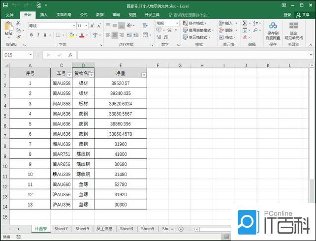Add a new sheet with plus icon
This screenshot has height=241, width=316.
(x=181, y=229)
